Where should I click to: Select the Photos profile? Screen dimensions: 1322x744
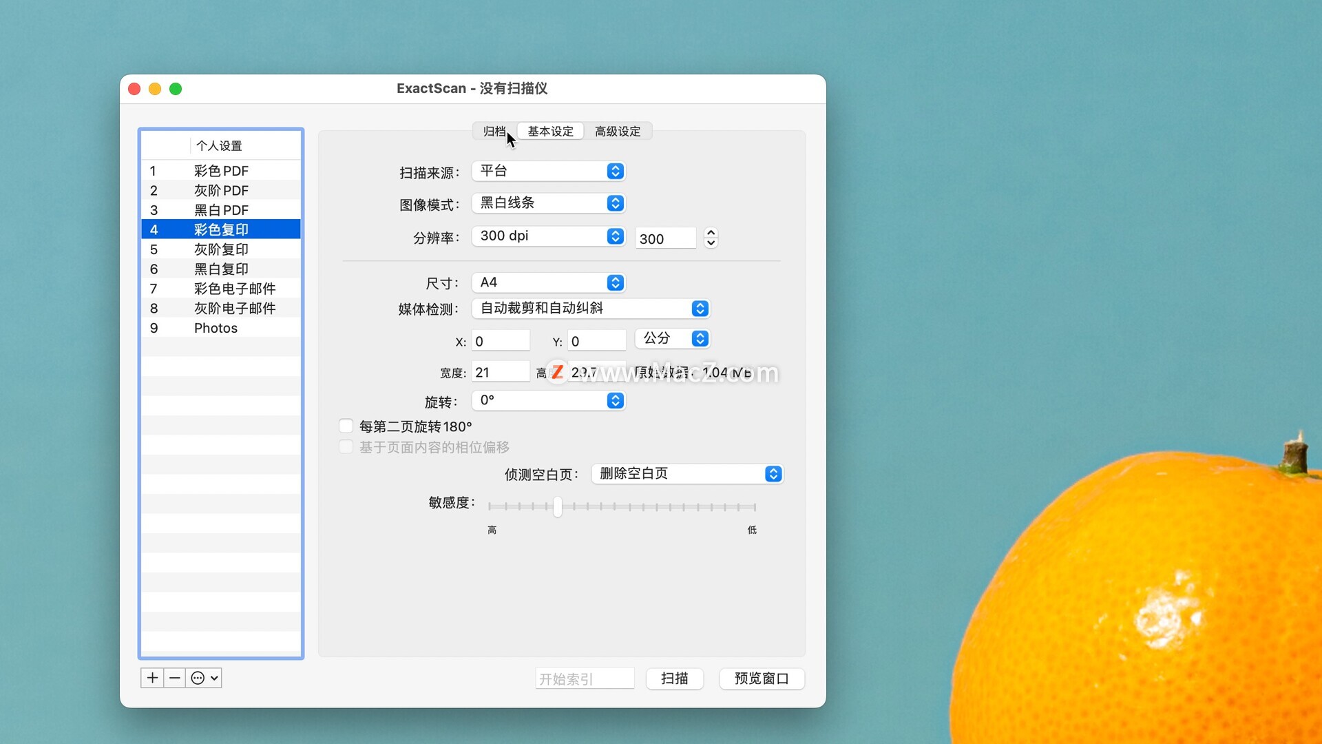221,328
